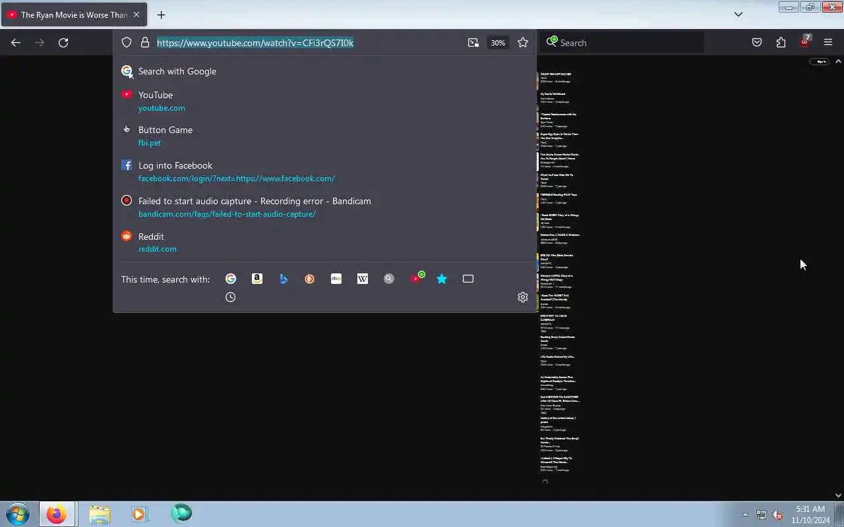
Task: Open uBlock Origin icon with 7 badge
Action: tap(804, 42)
